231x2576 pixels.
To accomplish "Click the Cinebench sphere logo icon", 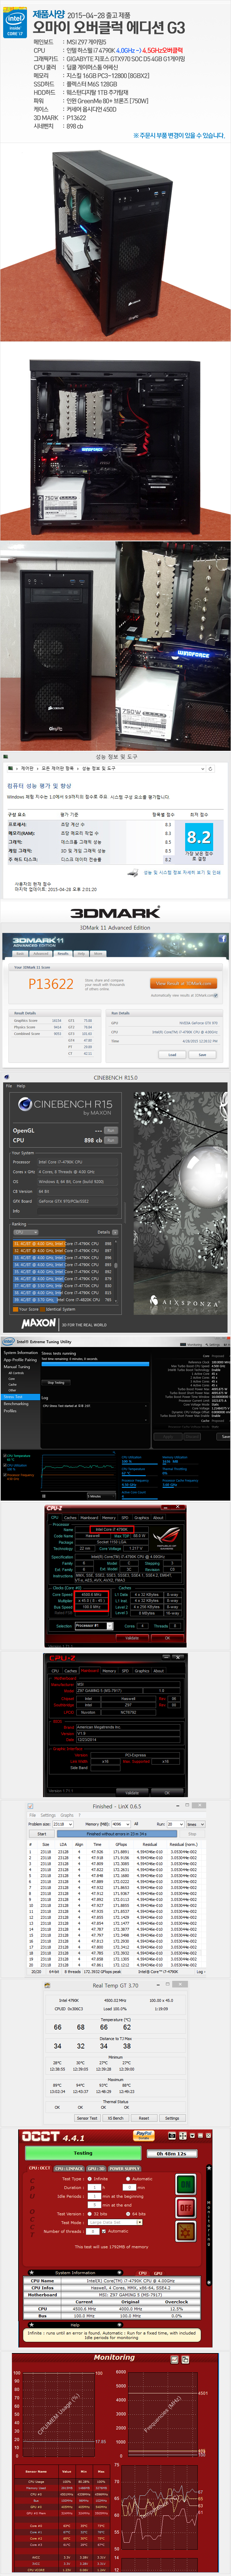I will (x=25, y=1104).
